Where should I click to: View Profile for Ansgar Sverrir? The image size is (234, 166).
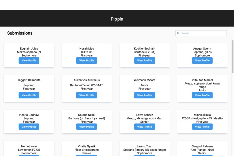pyautogui.click(x=202, y=60)
